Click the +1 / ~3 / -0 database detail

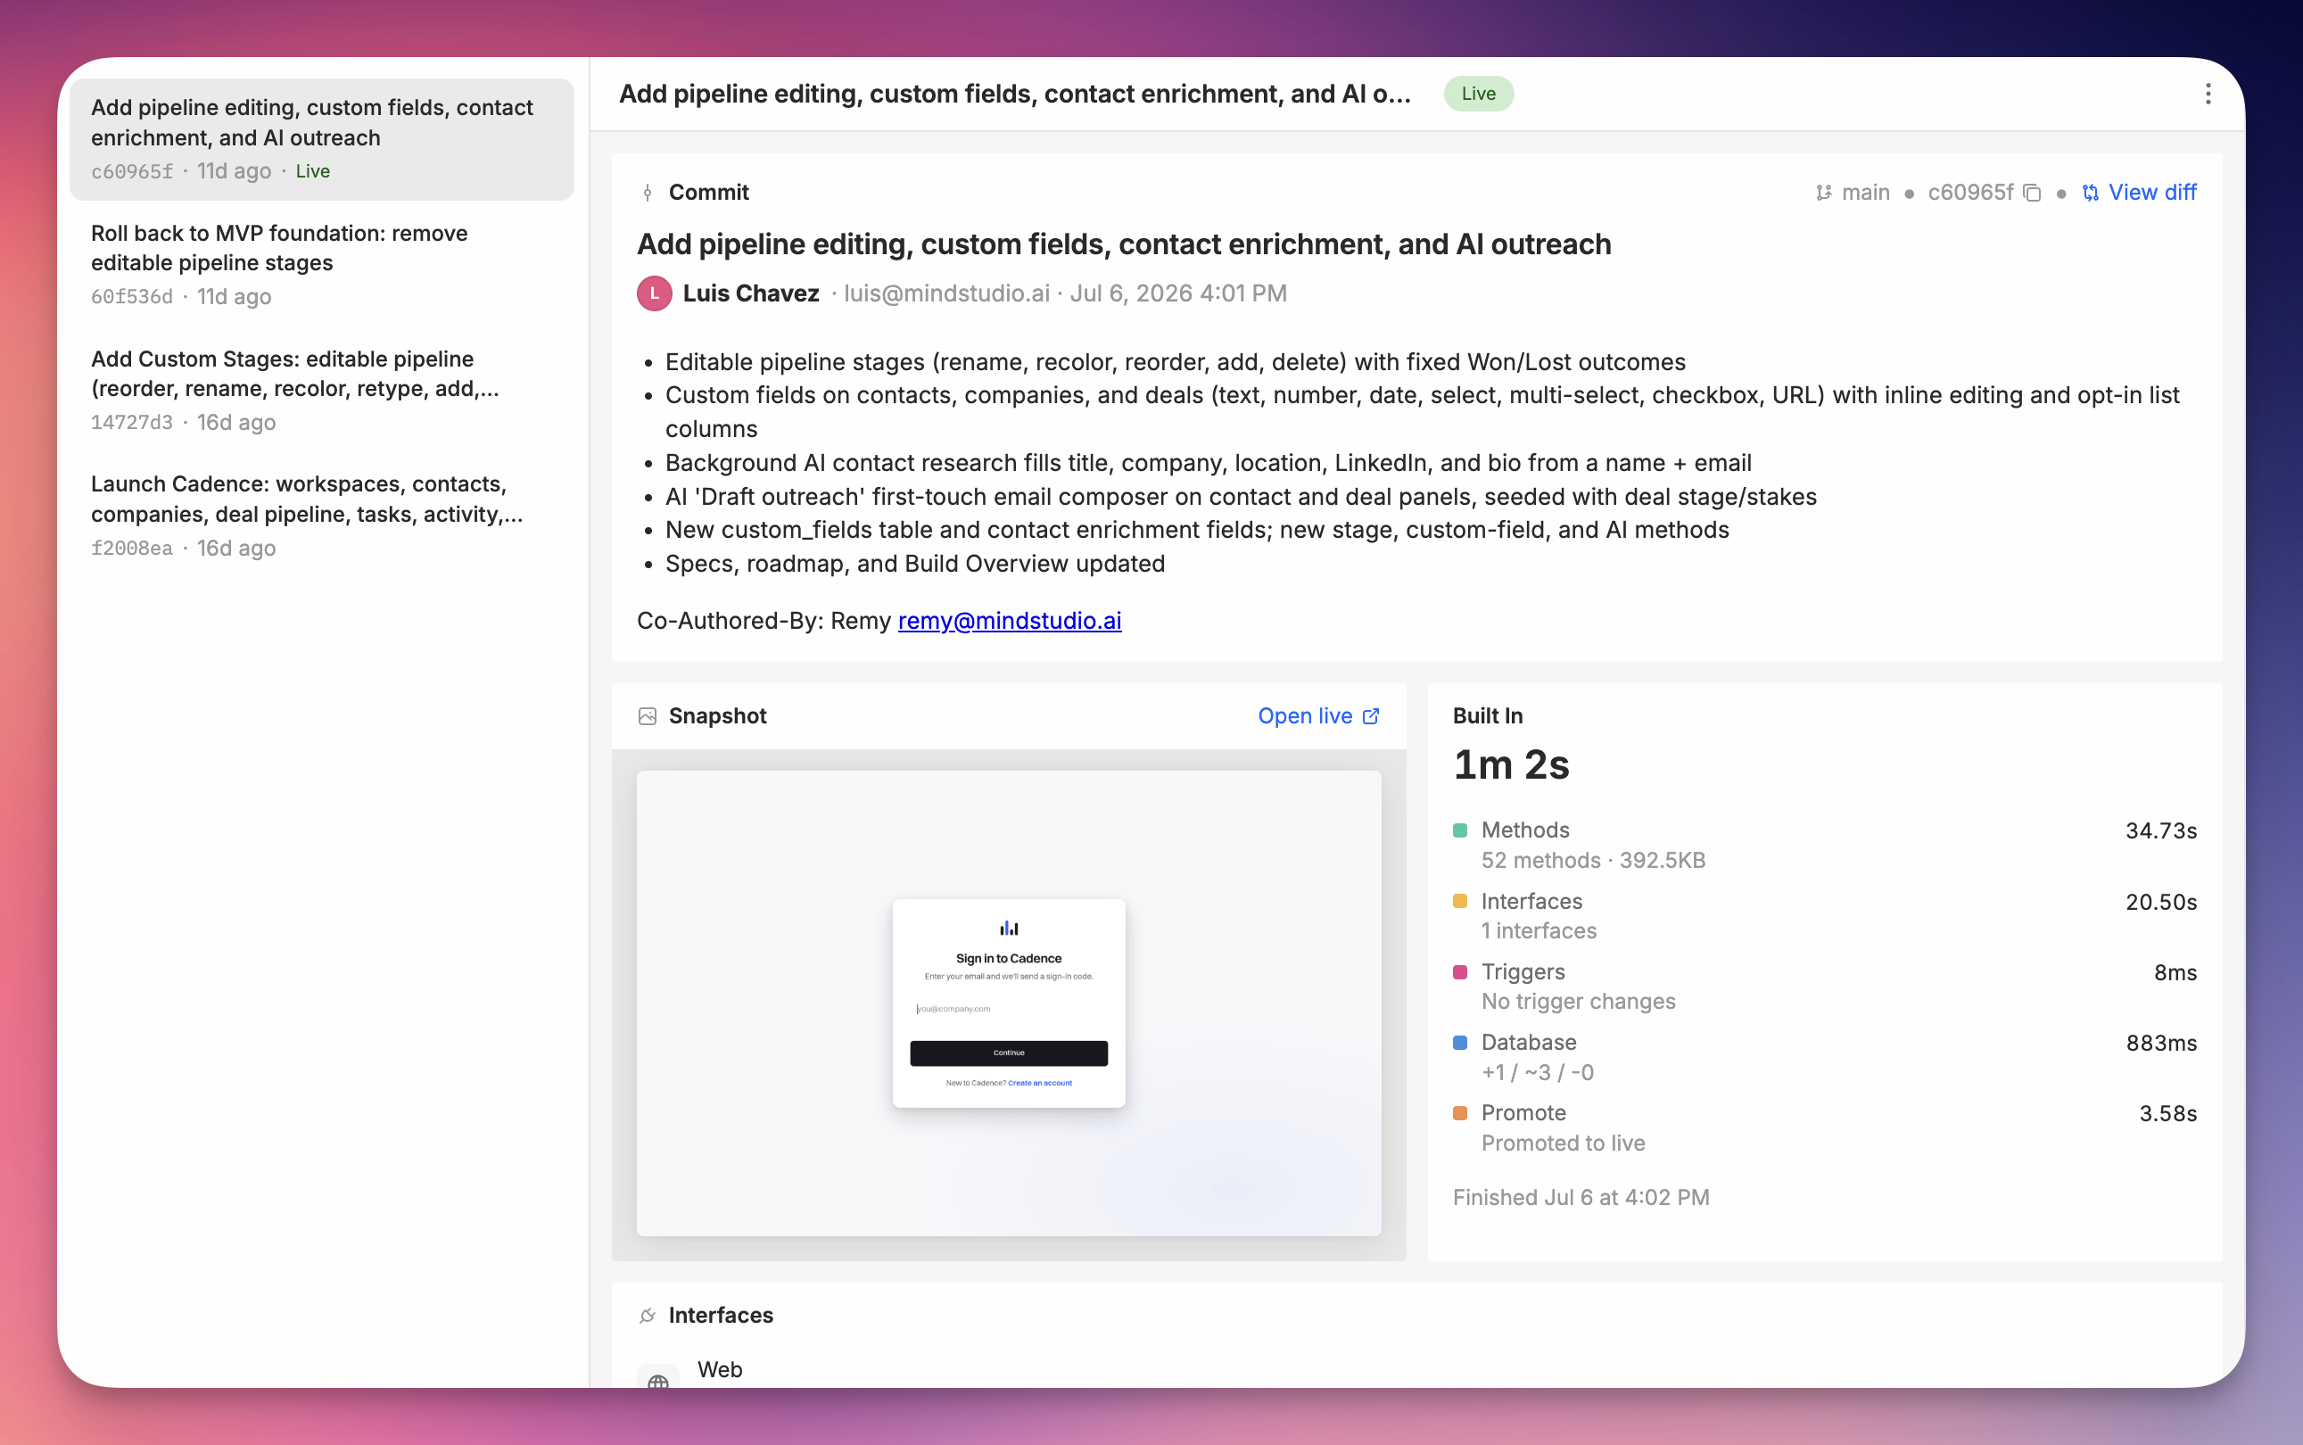pos(1537,1072)
